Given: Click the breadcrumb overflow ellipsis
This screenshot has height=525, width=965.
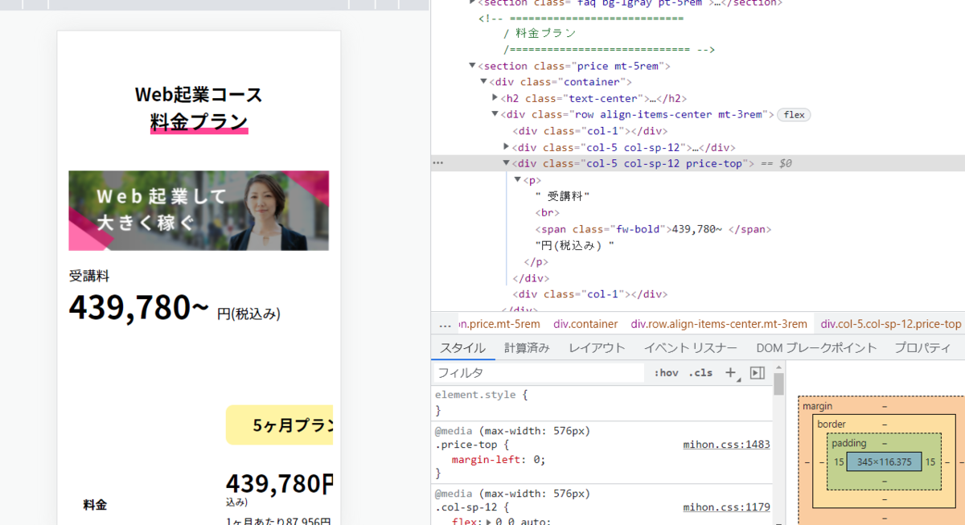Looking at the screenshot, I should point(445,324).
